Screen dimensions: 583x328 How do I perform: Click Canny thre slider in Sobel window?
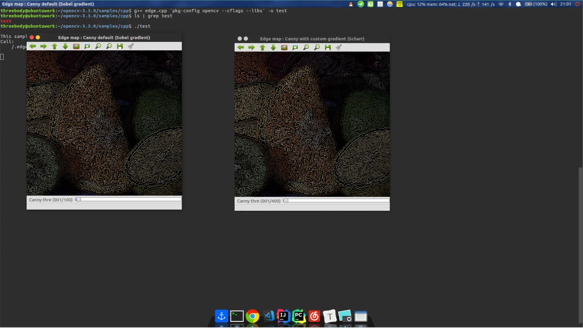128,200
